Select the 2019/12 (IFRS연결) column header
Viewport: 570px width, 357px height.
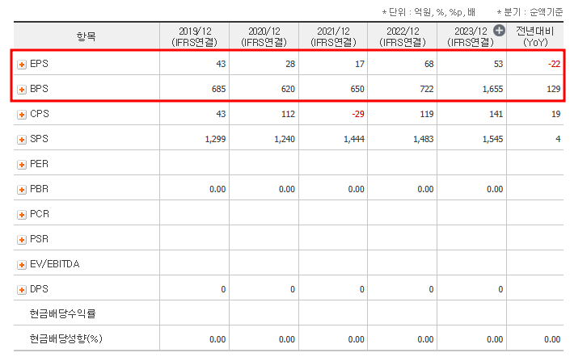(x=195, y=36)
